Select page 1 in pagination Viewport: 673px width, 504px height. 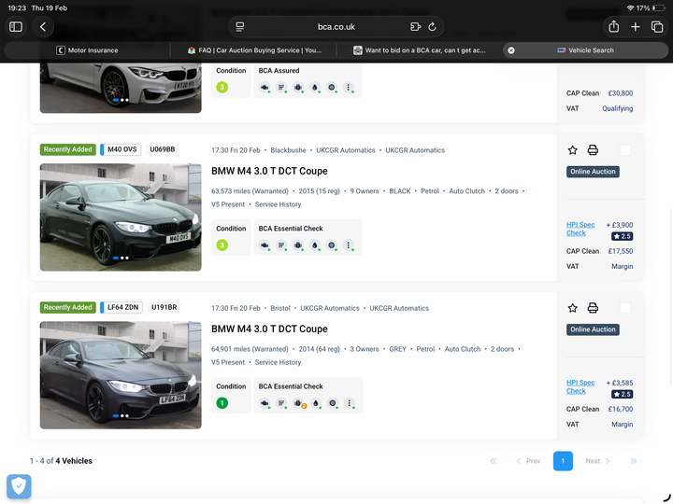click(563, 461)
